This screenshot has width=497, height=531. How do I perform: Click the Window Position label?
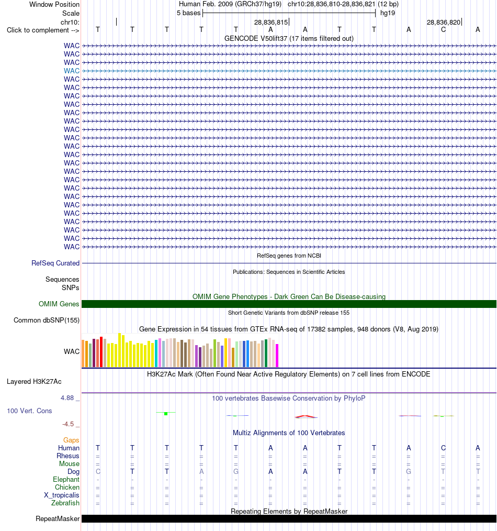54,4
